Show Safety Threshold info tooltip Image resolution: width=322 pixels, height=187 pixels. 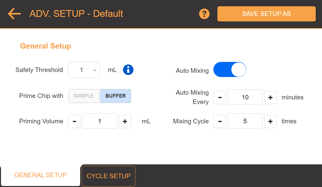128,70
